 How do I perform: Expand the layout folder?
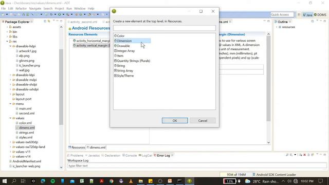pyautogui.click(x=10, y=94)
